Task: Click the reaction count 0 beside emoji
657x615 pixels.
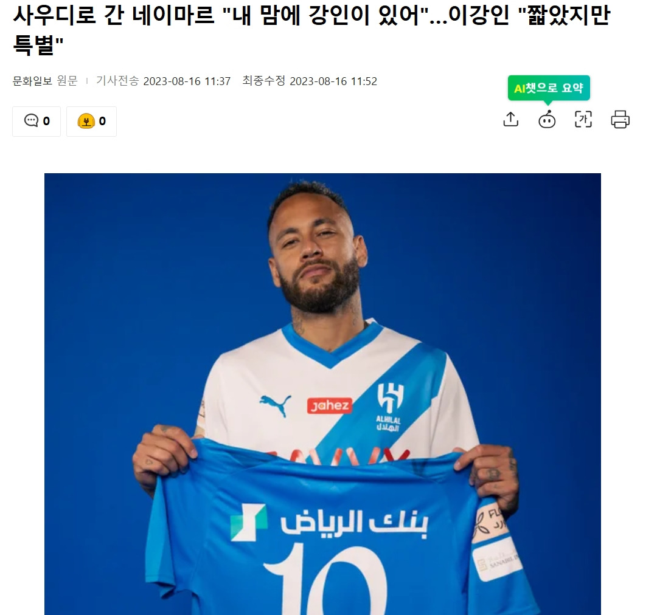Action: (102, 122)
